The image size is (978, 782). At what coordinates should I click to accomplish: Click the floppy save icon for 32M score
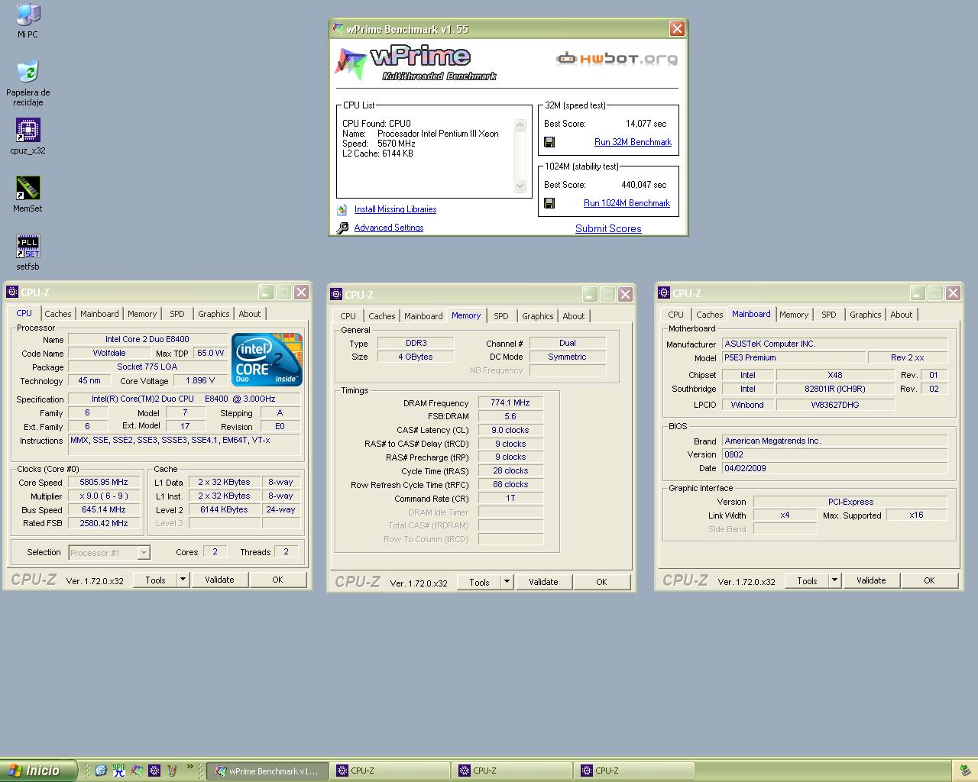click(x=549, y=142)
